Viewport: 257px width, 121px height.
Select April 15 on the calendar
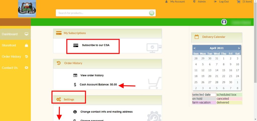(224, 70)
